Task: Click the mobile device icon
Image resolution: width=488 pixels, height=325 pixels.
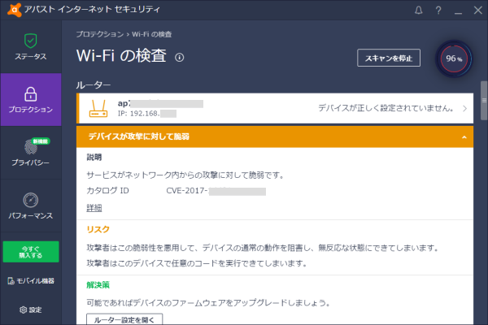Action: pos(11,281)
